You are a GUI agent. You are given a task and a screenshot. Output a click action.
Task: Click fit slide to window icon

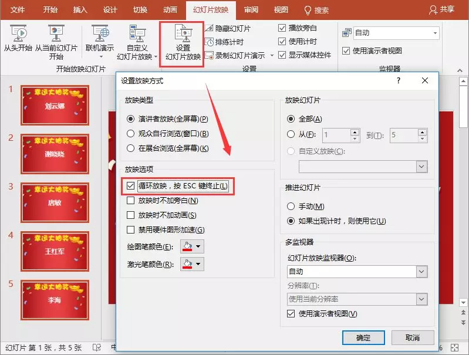pyautogui.click(x=455, y=347)
